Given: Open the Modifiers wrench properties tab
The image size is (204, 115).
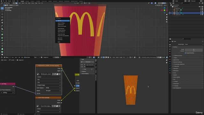Looking at the screenshot, I should point(170,62).
